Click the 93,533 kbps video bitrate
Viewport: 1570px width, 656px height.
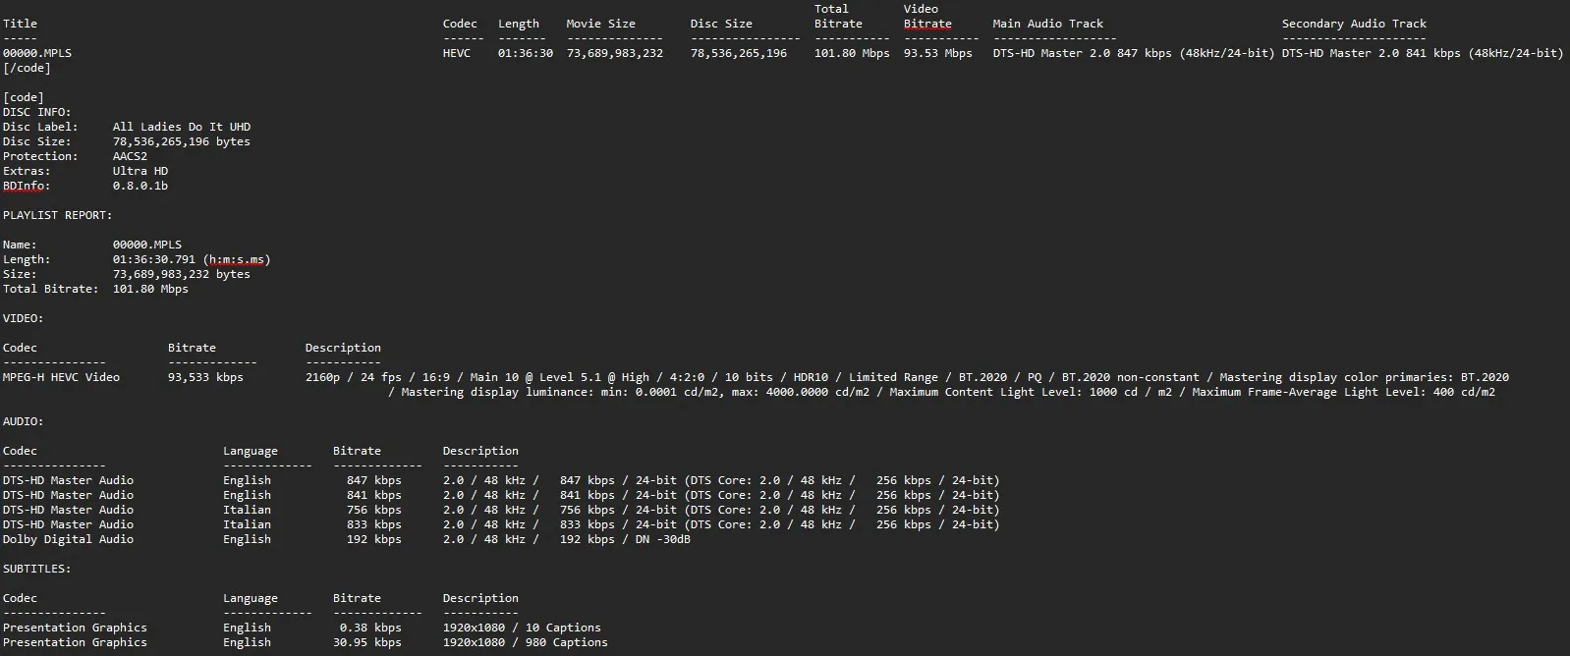pyautogui.click(x=204, y=377)
